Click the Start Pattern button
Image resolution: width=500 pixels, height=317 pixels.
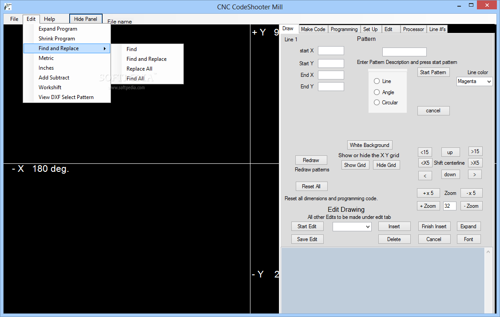click(433, 72)
